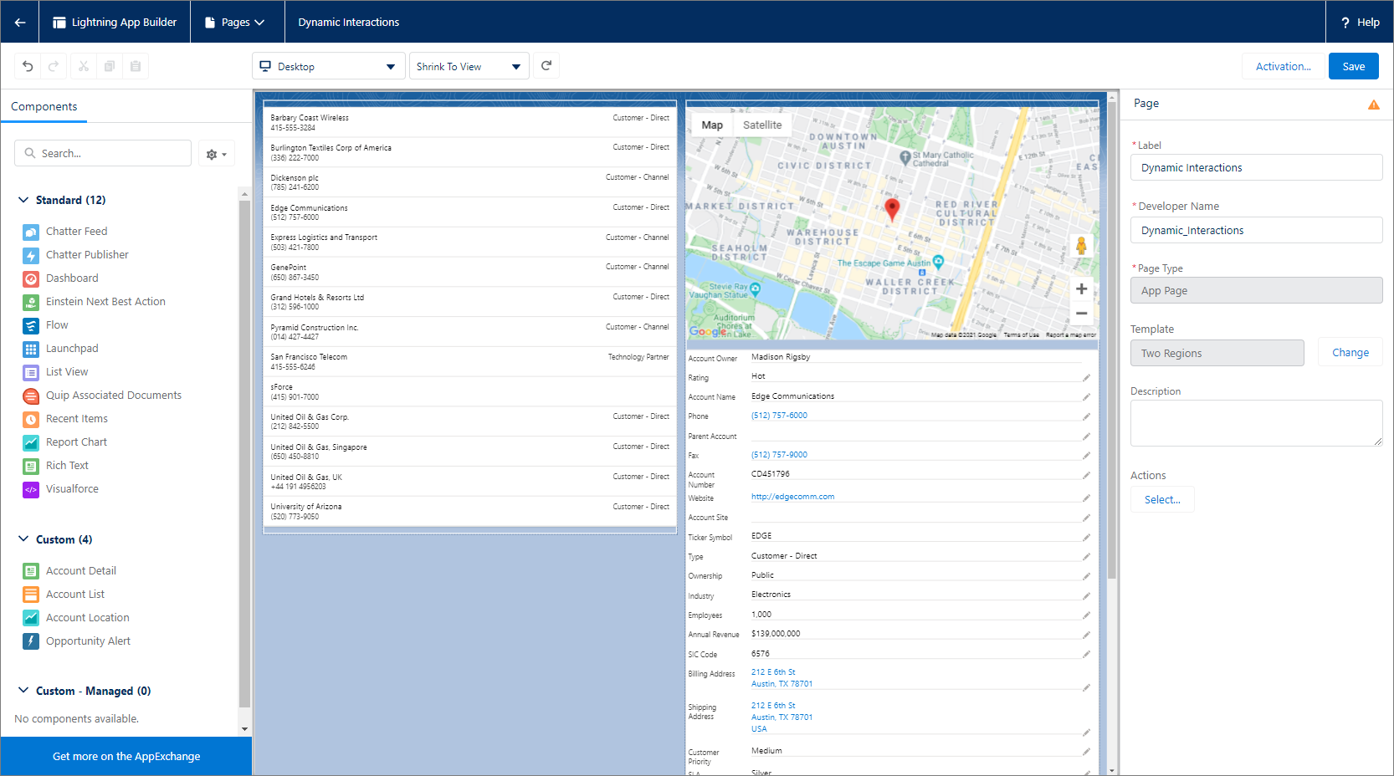Zoom in on the map

1081,289
